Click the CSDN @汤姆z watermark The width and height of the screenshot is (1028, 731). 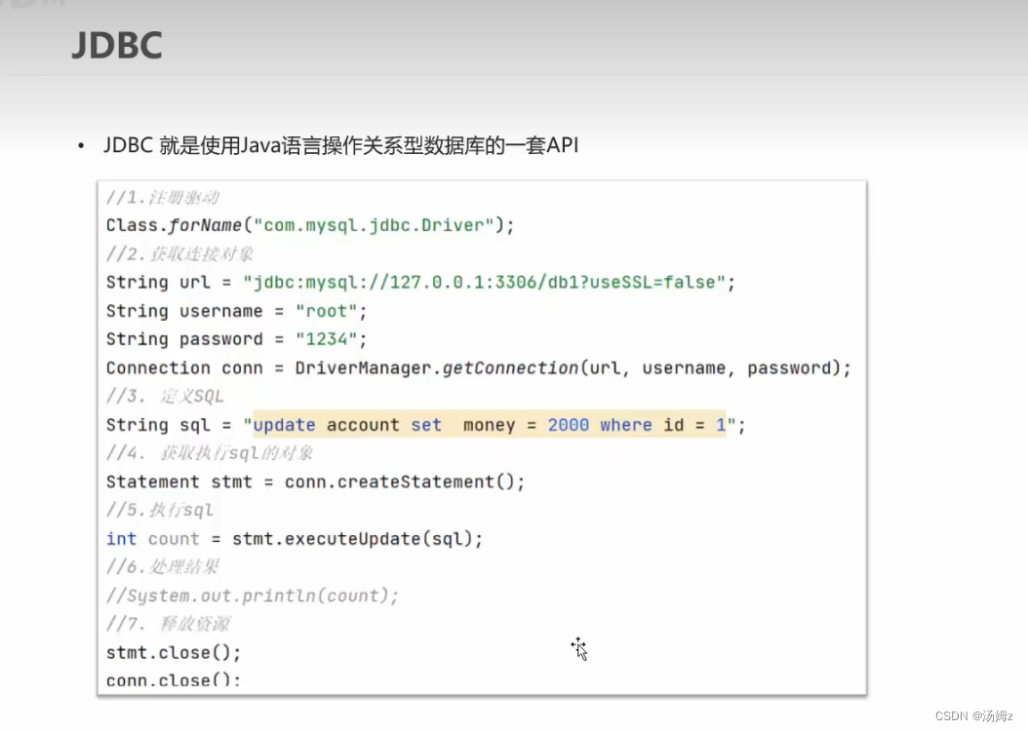pos(974,715)
